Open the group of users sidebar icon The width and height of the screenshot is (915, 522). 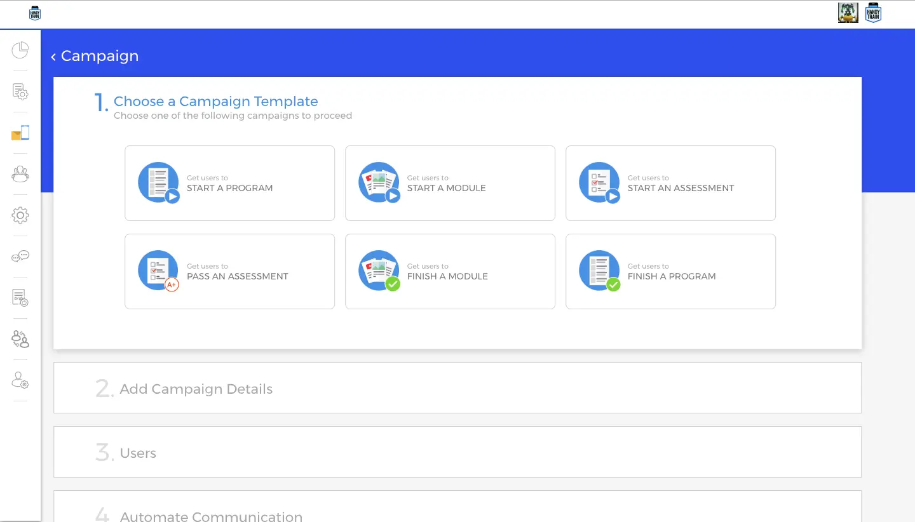click(20, 174)
